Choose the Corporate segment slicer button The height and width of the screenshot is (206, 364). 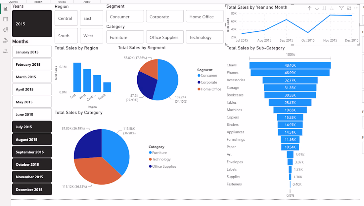pos(165,16)
